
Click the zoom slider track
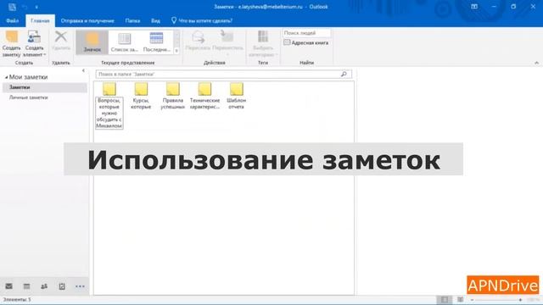pyautogui.click(x=496, y=300)
